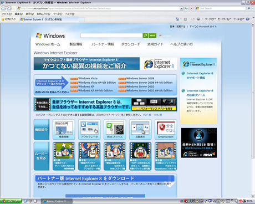Click the Internet Explorer 8 の技術リソース sidebar link
Screen dimensions: 255x204
point(200,93)
